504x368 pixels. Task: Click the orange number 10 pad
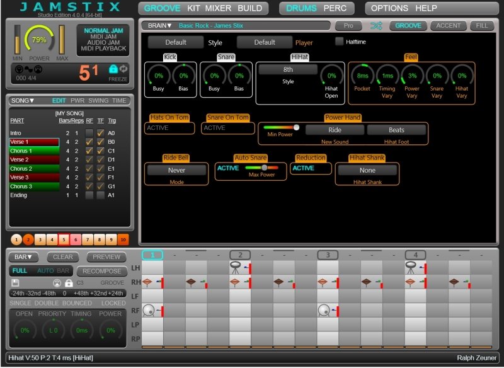(x=123, y=239)
